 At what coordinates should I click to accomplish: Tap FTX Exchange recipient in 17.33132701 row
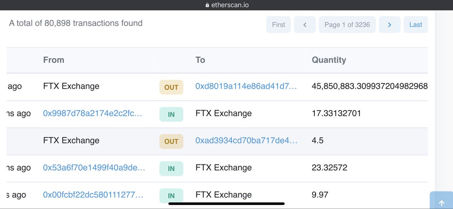[x=223, y=114]
